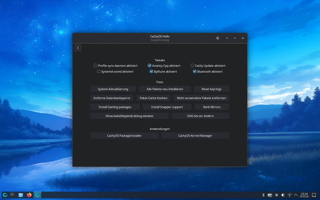This screenshot has height=200, width=320.
Task: Open the Bluetooth tray icon
Action: coord(263,195)
